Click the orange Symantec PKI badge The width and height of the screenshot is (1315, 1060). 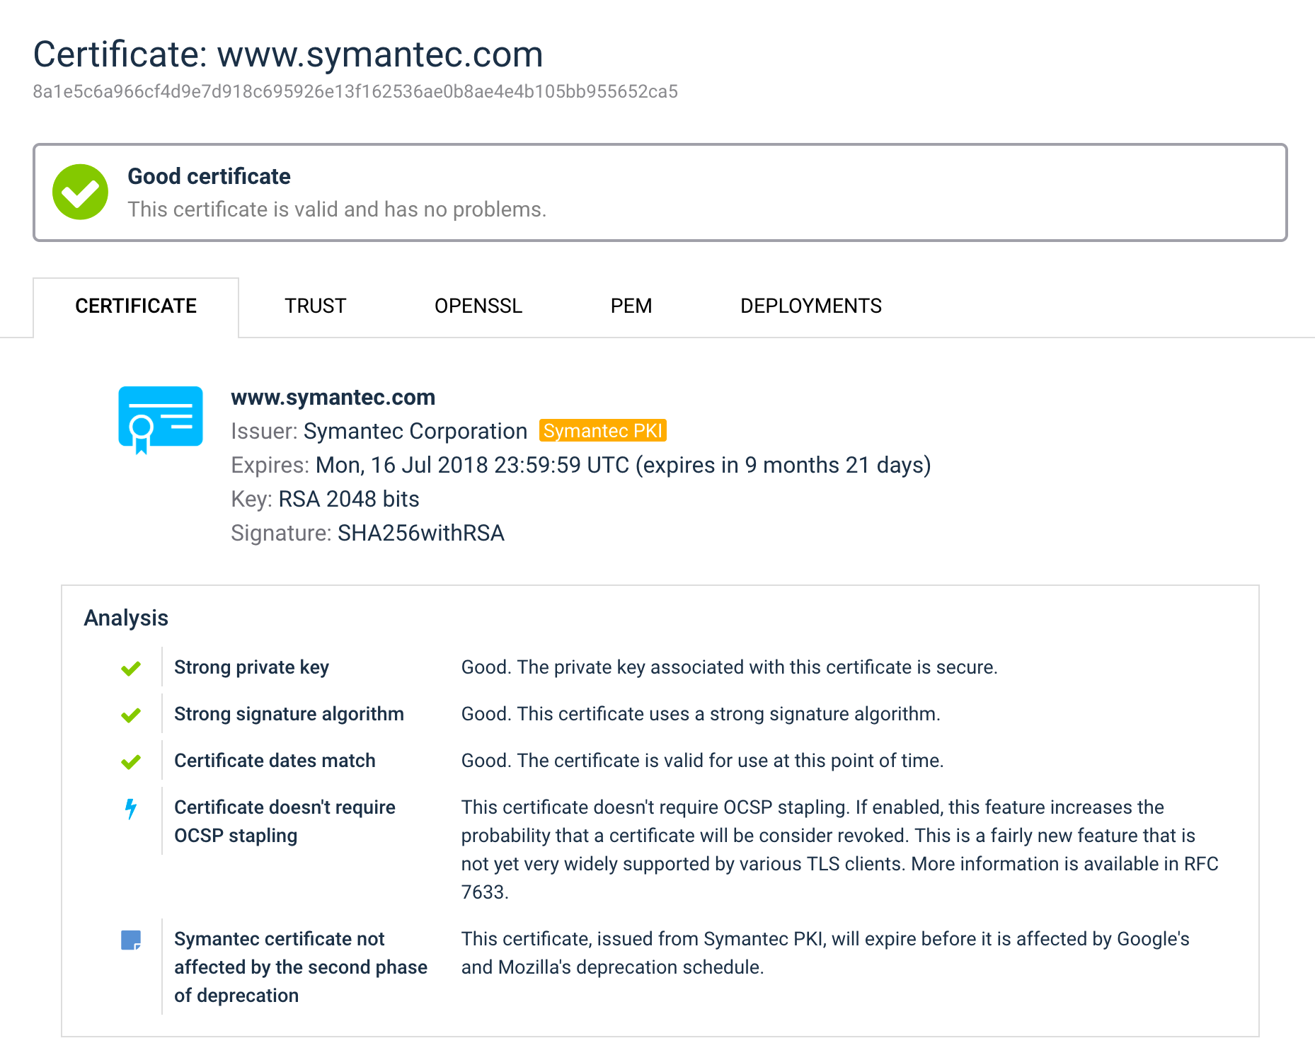point(603,431)
